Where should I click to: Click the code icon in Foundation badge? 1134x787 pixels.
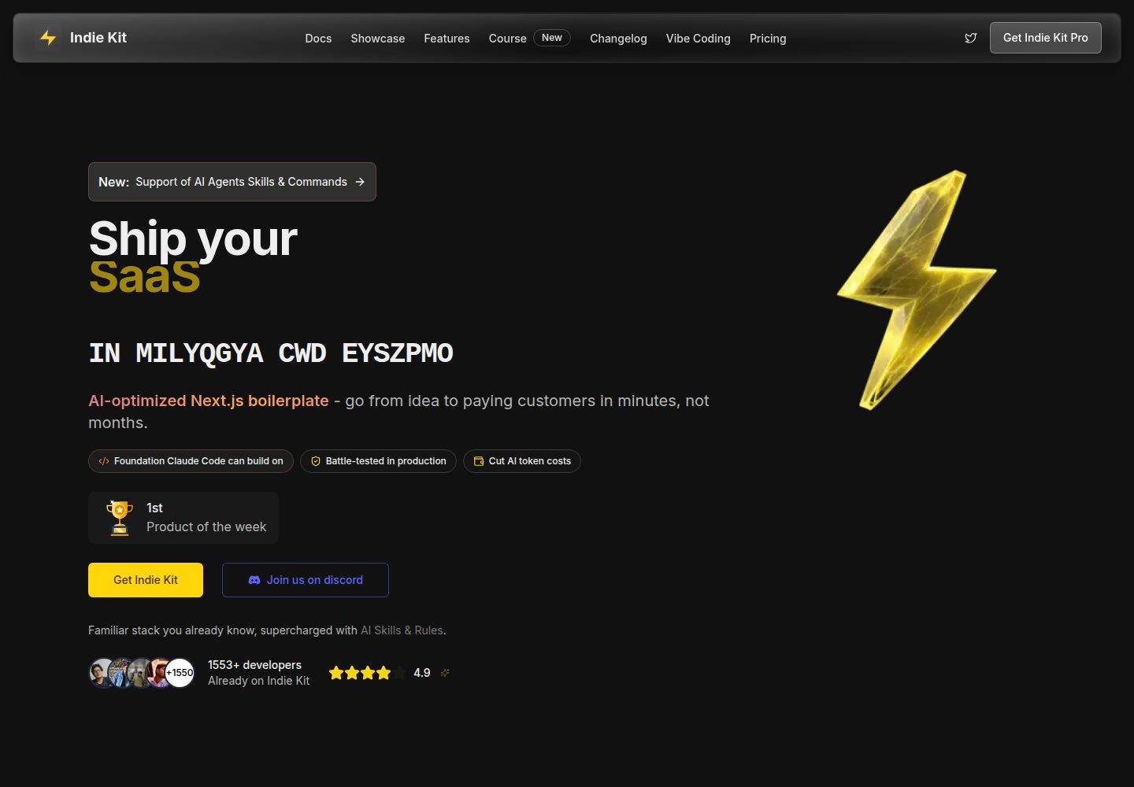[x=104, y=461]
